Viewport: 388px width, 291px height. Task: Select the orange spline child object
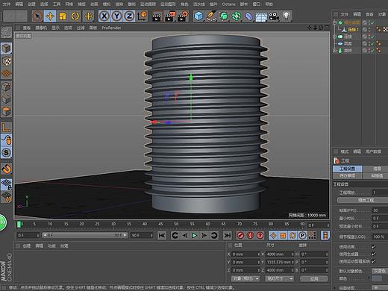pyautogui.click(x=353, y=30)
